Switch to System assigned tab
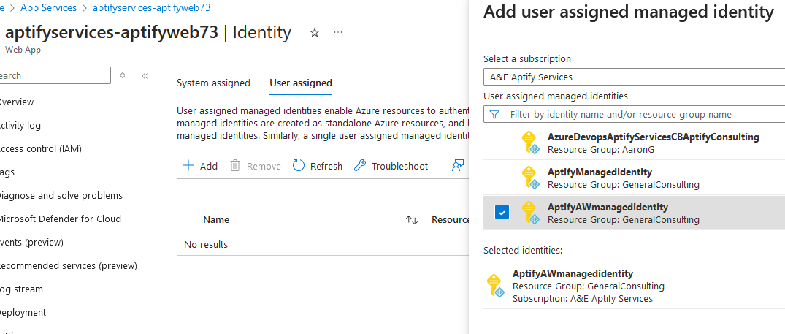Screen dimensions: 785x334 tap(213, 83)
